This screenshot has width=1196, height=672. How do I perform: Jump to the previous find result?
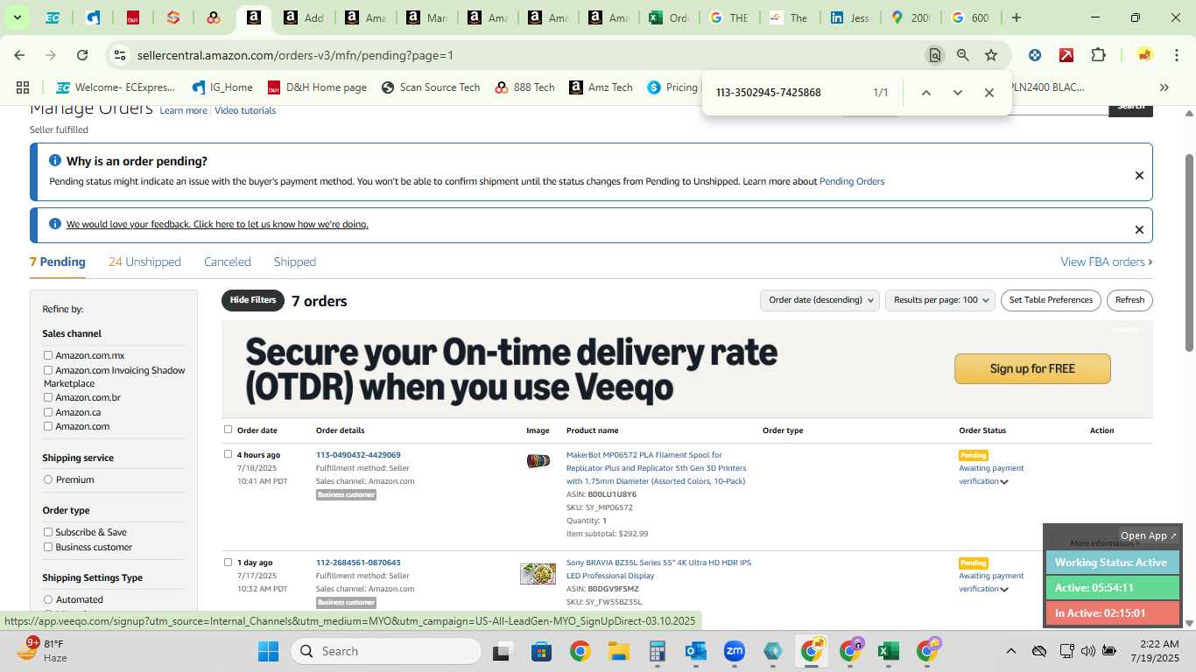tap(926, 93)
